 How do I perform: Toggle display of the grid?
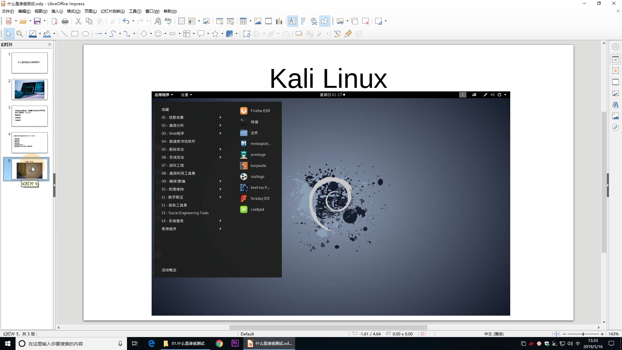181,21
